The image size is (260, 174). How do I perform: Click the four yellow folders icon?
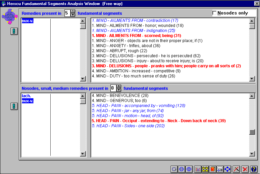(x=205, y=169)
